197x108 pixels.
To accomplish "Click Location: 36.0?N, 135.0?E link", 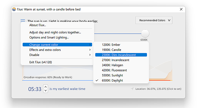I will coord(158,89).
